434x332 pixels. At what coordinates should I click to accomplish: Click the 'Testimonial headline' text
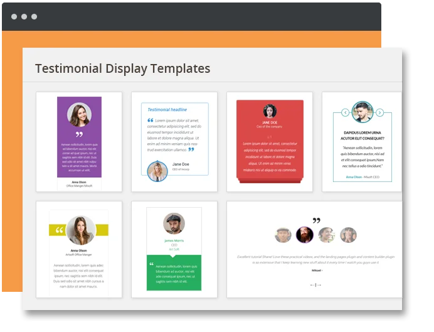(x=167, y=110)
